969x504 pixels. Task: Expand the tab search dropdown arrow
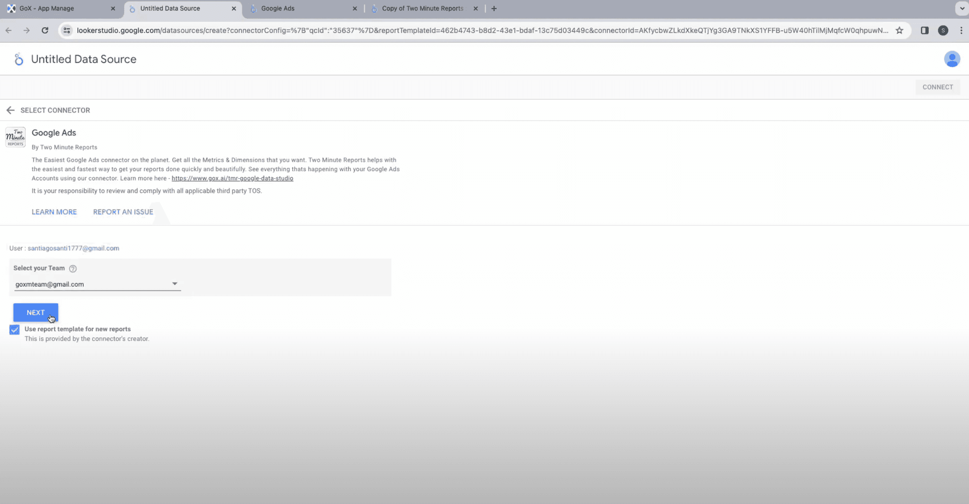tap(962, 9)
